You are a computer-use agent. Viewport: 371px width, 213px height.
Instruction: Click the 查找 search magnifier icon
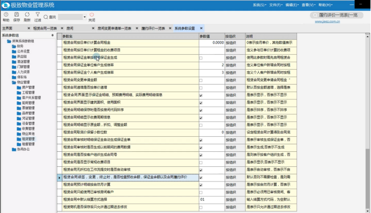(46, 17)
